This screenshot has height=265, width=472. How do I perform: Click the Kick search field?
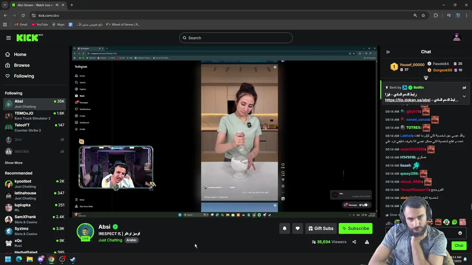pos(236,38)
